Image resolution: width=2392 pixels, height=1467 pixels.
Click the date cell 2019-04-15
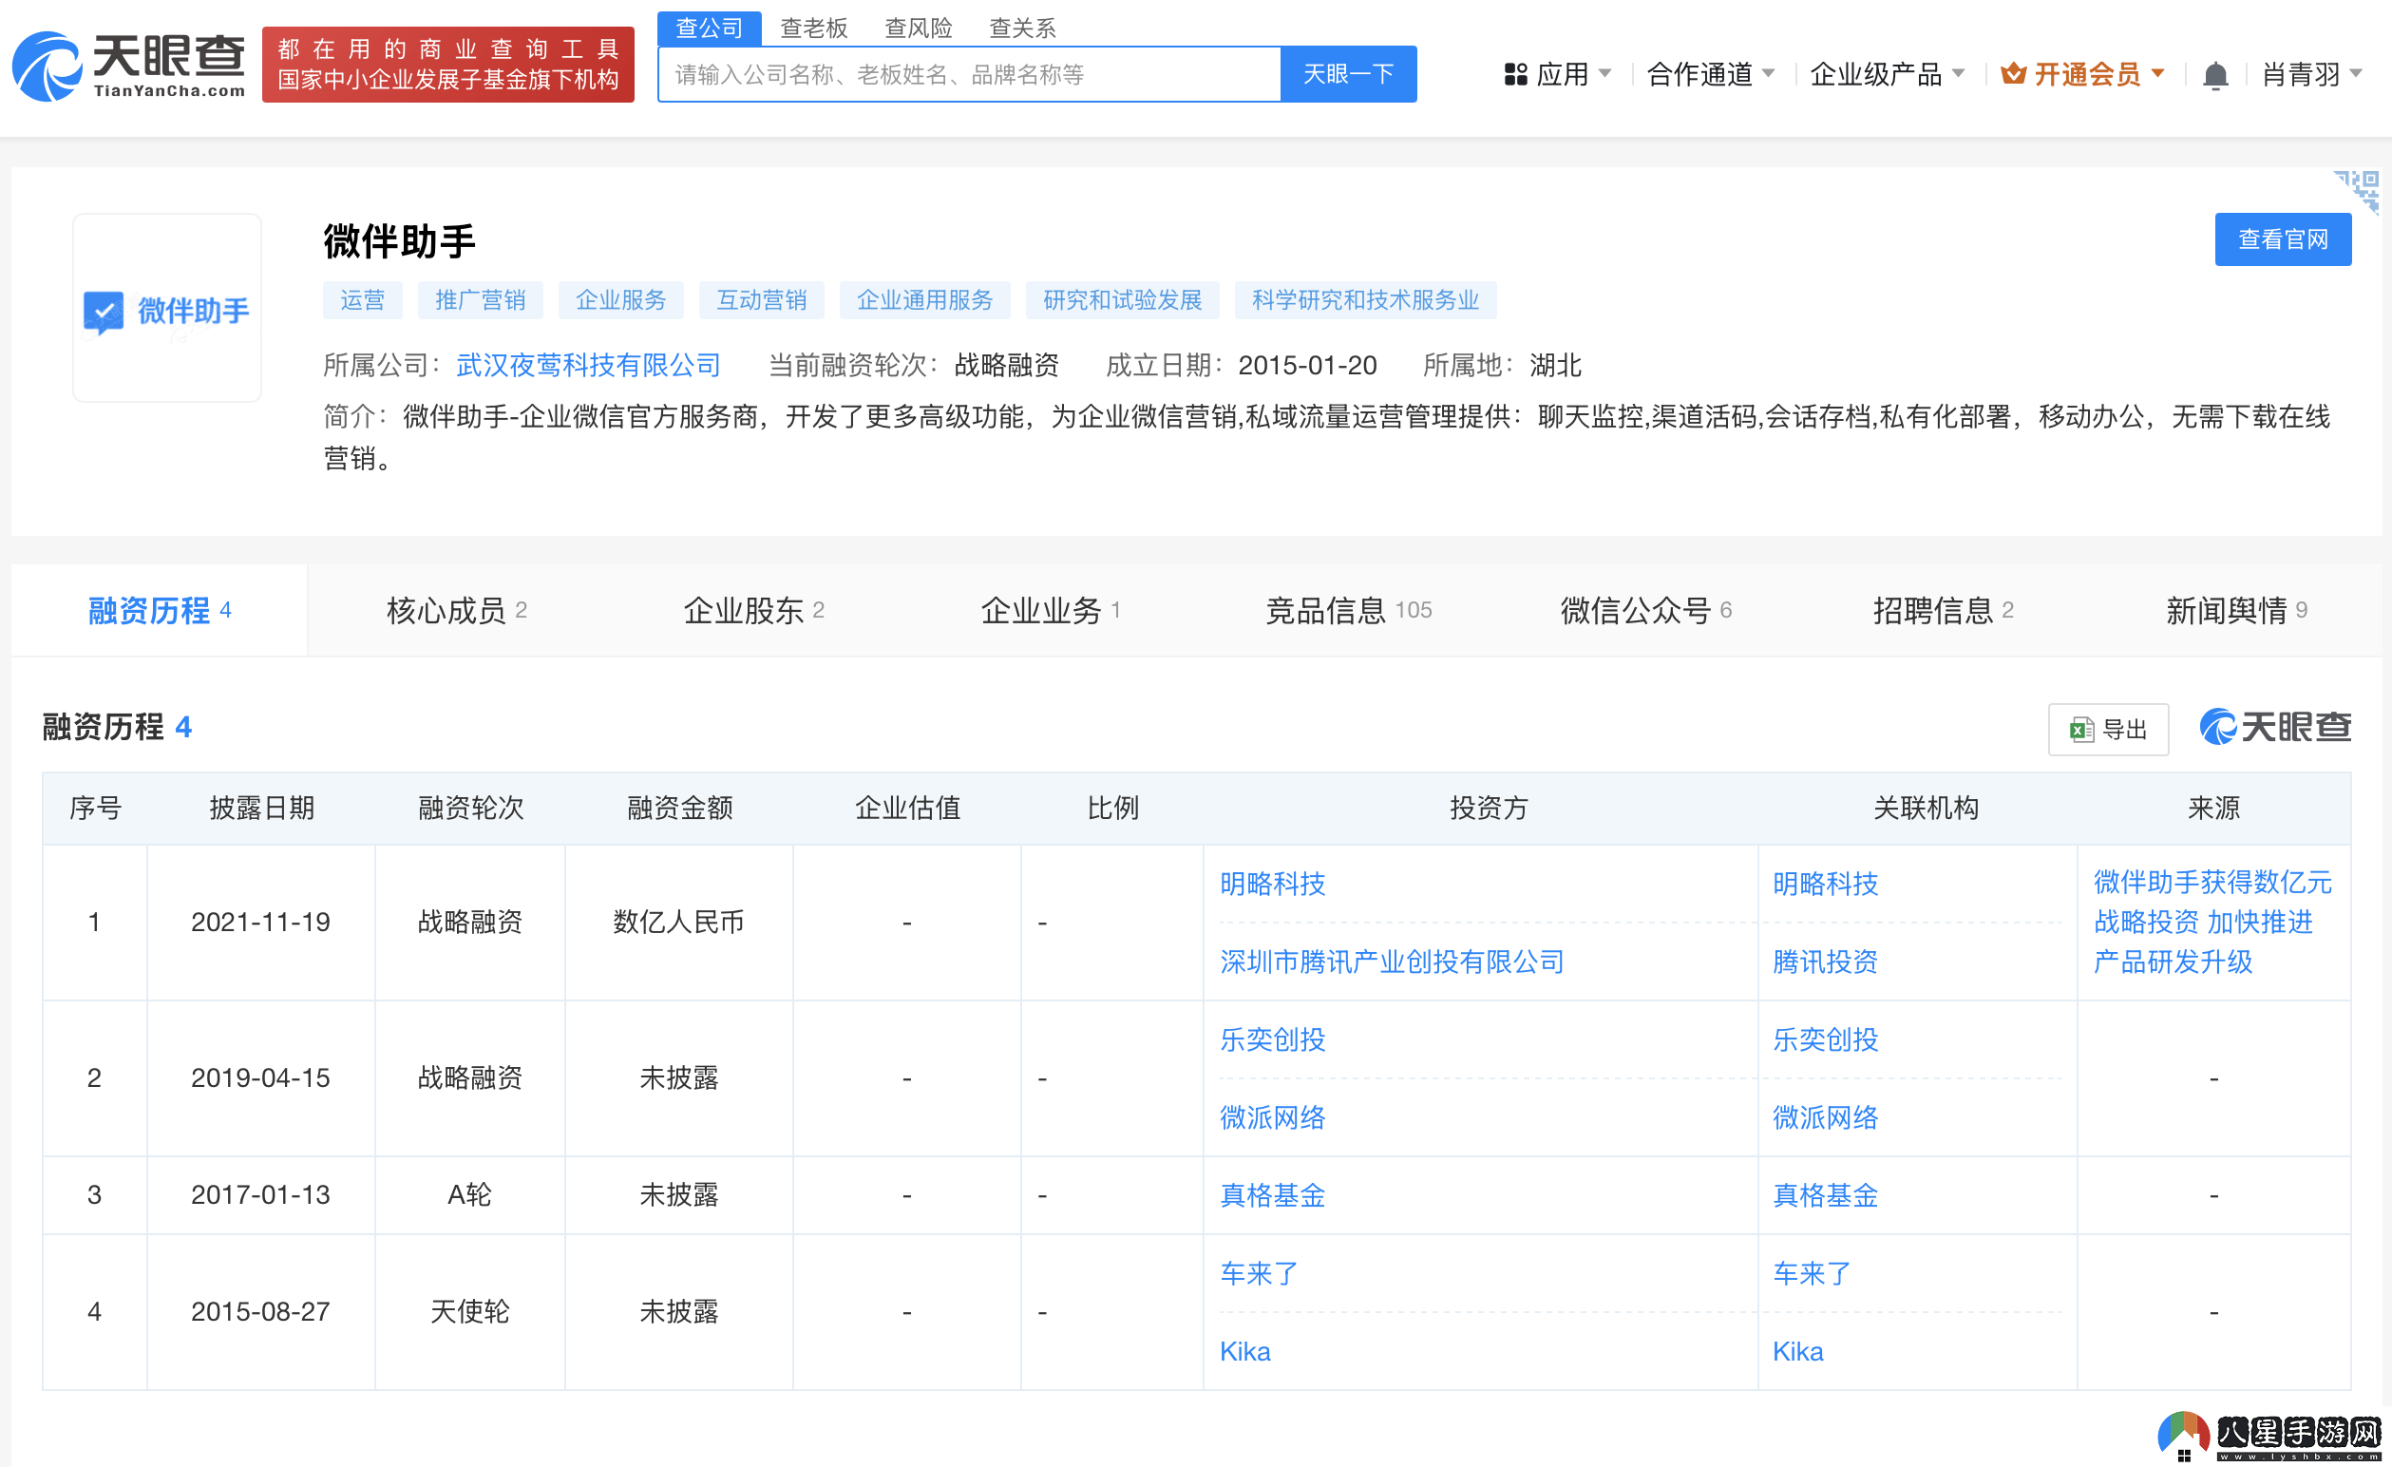click(260, 1077)
